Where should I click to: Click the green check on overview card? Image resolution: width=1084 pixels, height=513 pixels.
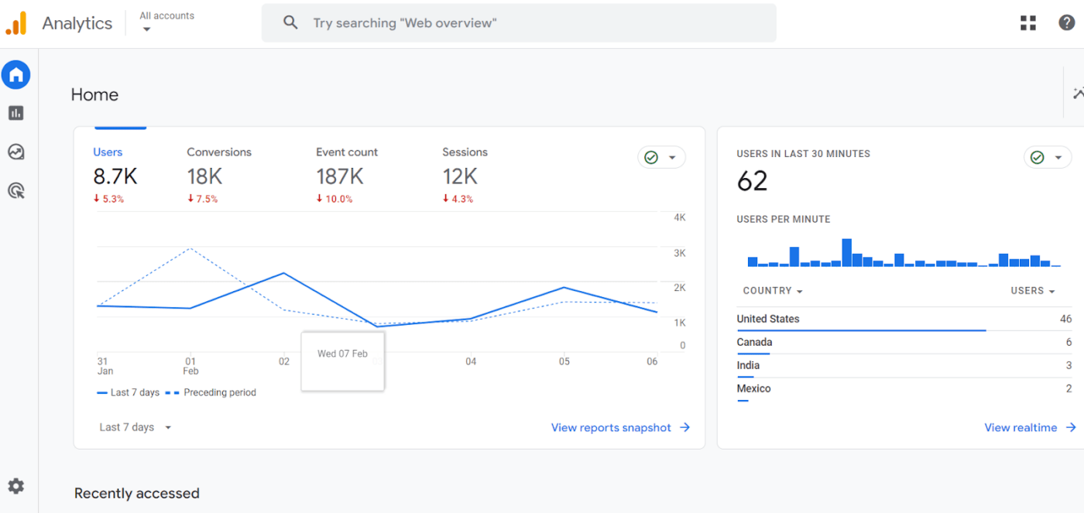[x=651, y=157]
